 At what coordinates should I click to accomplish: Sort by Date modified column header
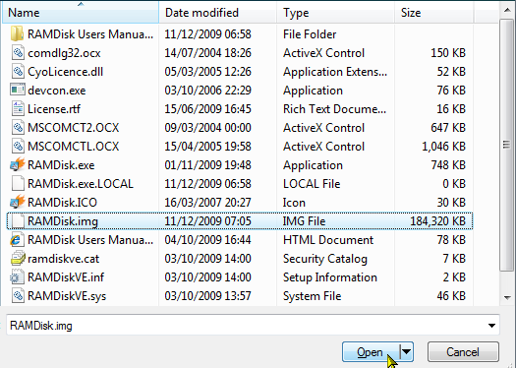click(217, 13)
